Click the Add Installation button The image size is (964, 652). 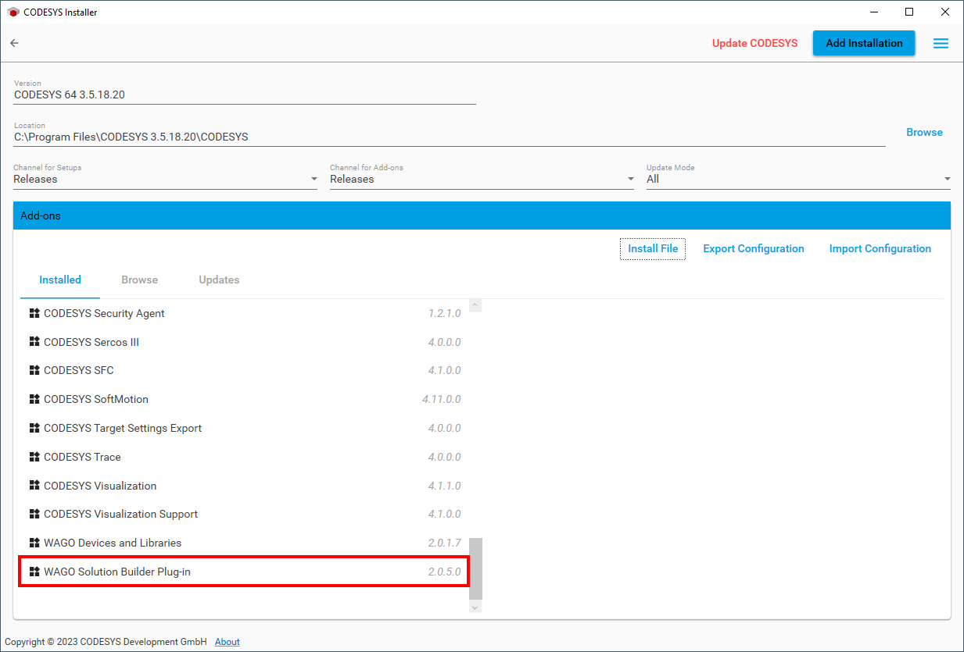(864, 43)
